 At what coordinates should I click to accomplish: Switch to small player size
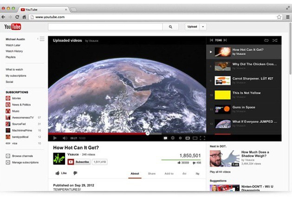tap(188, 138)
